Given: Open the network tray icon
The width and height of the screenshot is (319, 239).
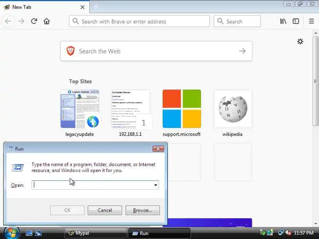Looking at the screenshot, I should point(281,233).
